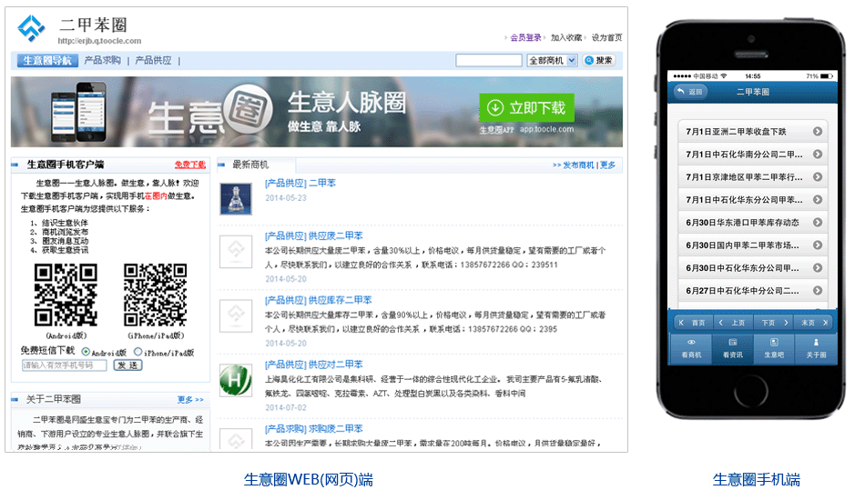Click 更多 link beside 发布商机

coord(607,165)
